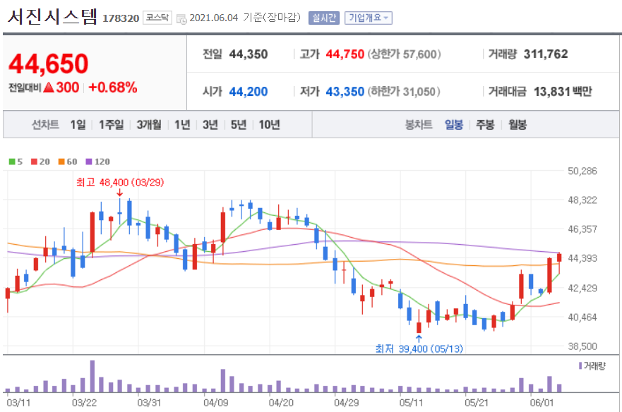Click the 하한가 31,050 text

tap(403, 92)
